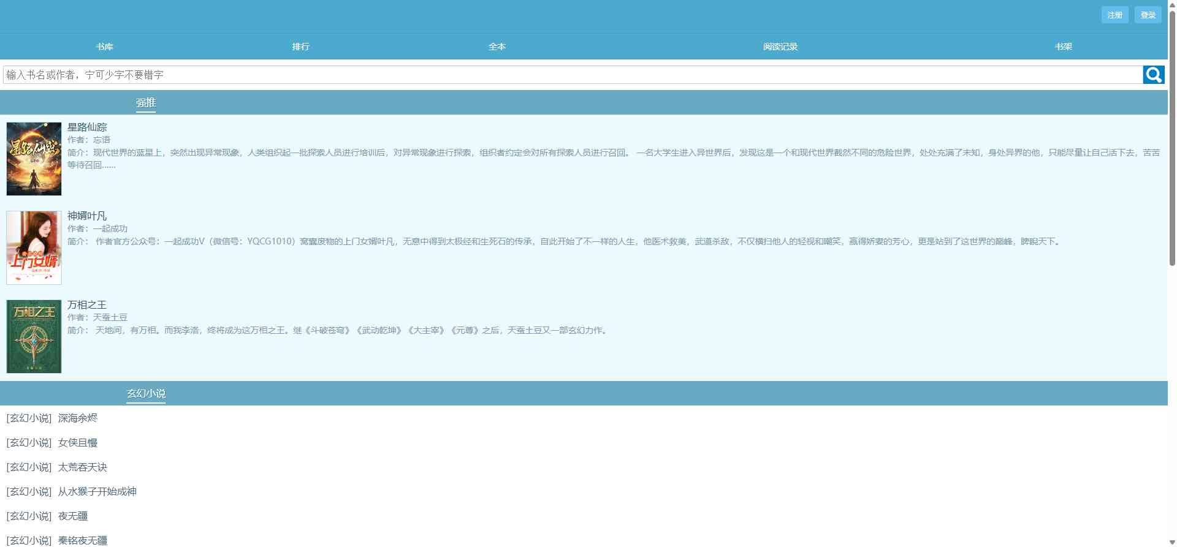Open the novel 太荒吞天诀
Image resolution: width=1177 pixels, height=547 pixels.
pyautogui.click(x=82, y=467)
